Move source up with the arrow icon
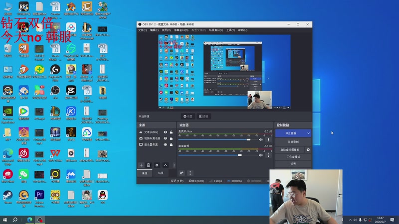The width and height of the screenshot is (399, 224). (x=166, y=165)
